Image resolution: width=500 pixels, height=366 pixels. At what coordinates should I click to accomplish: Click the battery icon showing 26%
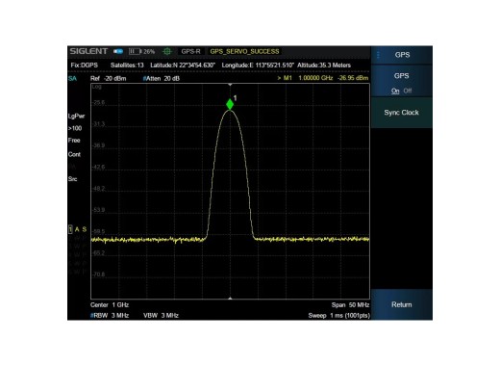135,51
